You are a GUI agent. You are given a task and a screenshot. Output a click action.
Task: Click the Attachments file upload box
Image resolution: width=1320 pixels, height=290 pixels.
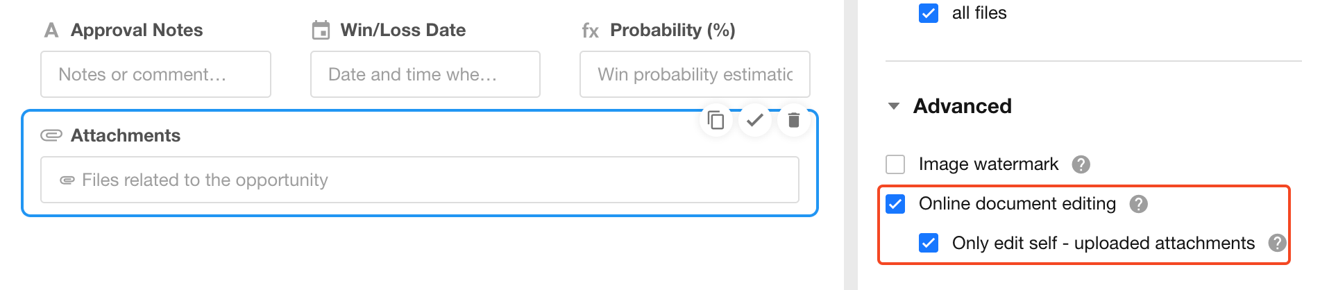[419, 180]
